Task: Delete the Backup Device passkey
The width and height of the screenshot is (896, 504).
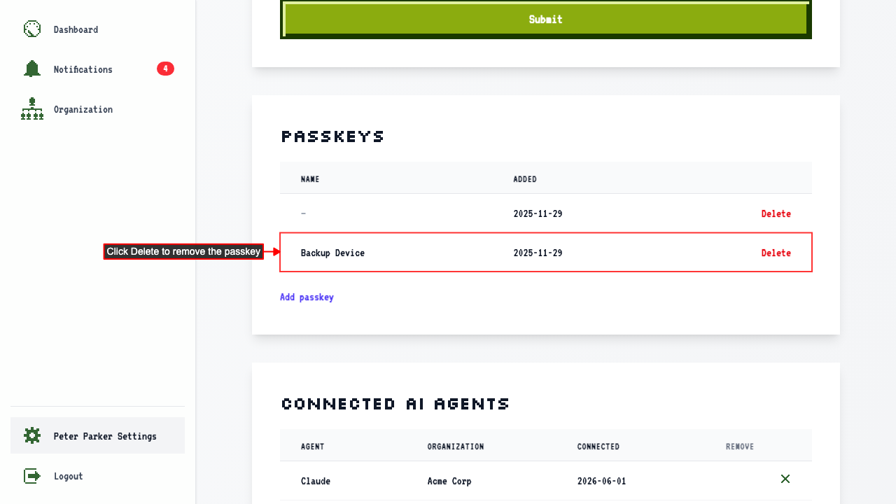Action: coord(776,253)
